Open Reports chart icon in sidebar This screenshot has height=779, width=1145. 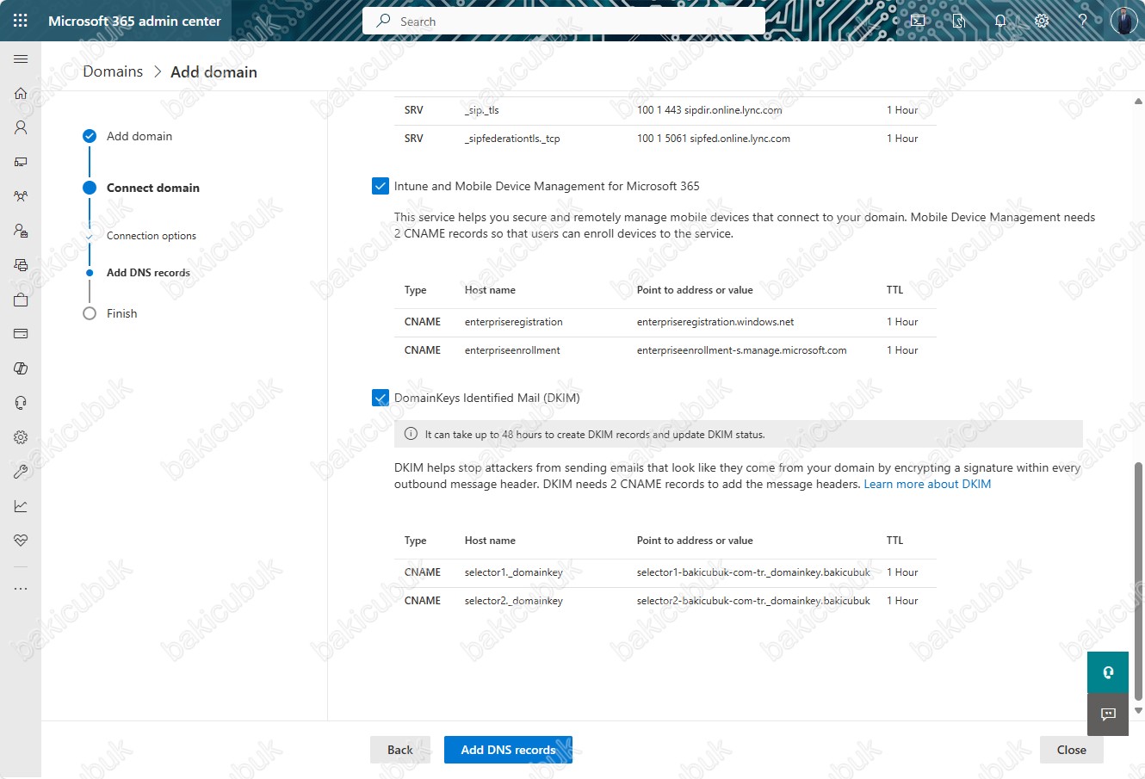21,506
